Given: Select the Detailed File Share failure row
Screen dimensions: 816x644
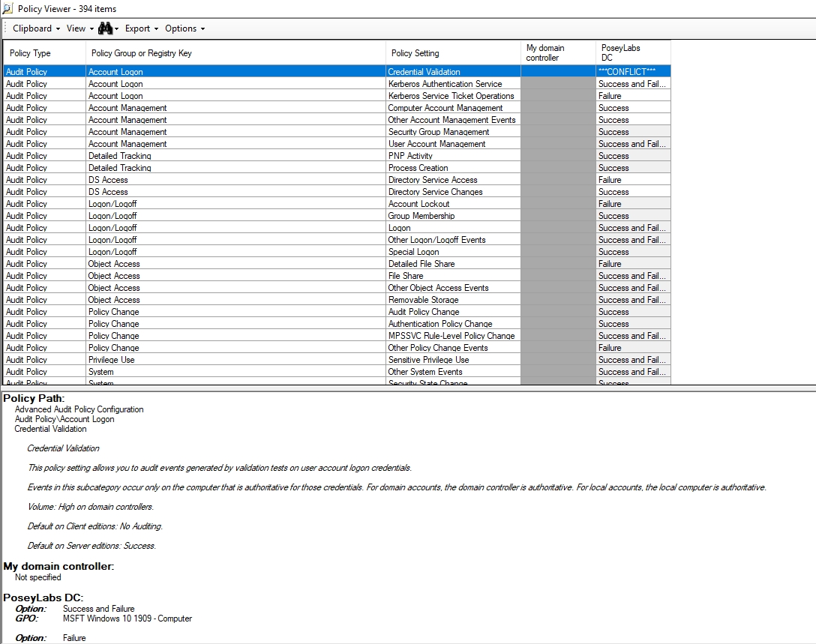Looking at the screenshot, I should pos(300,263).
